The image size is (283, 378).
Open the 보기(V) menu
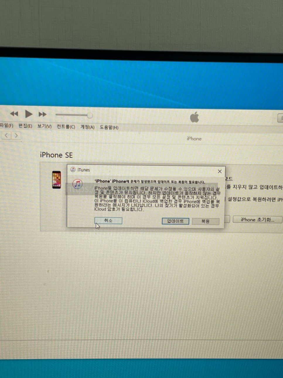click(x=45, y=126)
